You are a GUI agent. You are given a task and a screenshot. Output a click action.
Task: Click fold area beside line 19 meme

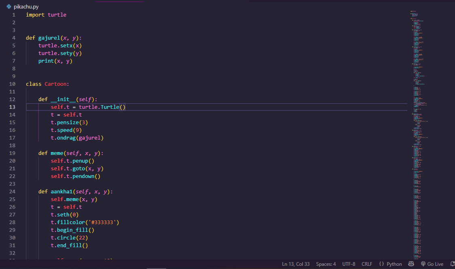click(21, 153)
